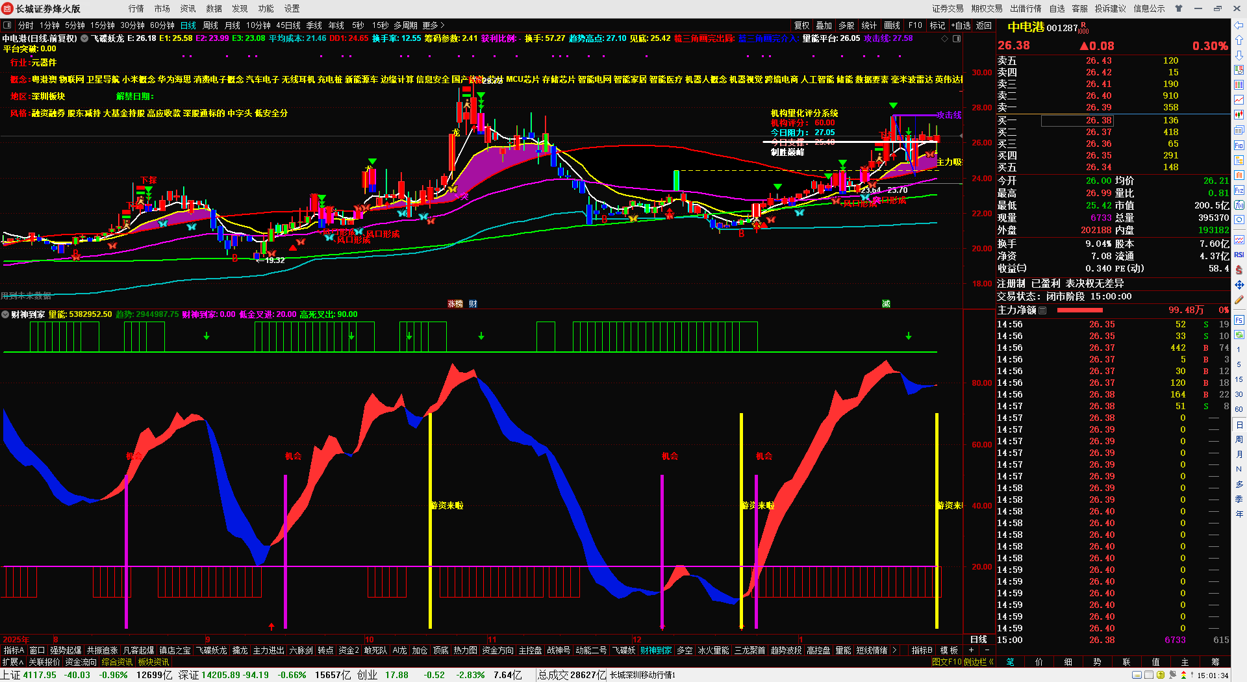The image size is (1247, 682).
Task: Open 图文F10 link
Action: tap(947, 662)
